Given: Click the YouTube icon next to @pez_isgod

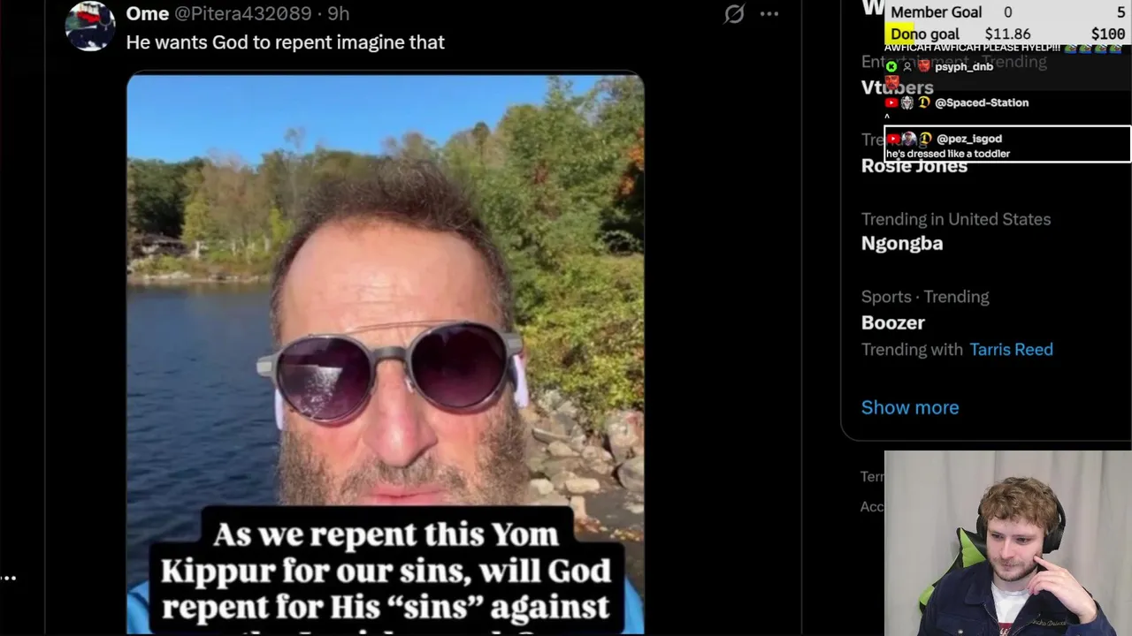Looking at the screenshot, I should [x=893, y=139].
